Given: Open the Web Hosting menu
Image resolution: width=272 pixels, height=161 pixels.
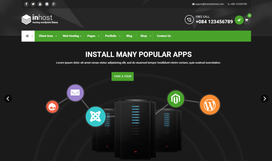Looking at the screenshot, I should [x=71, y=36].
